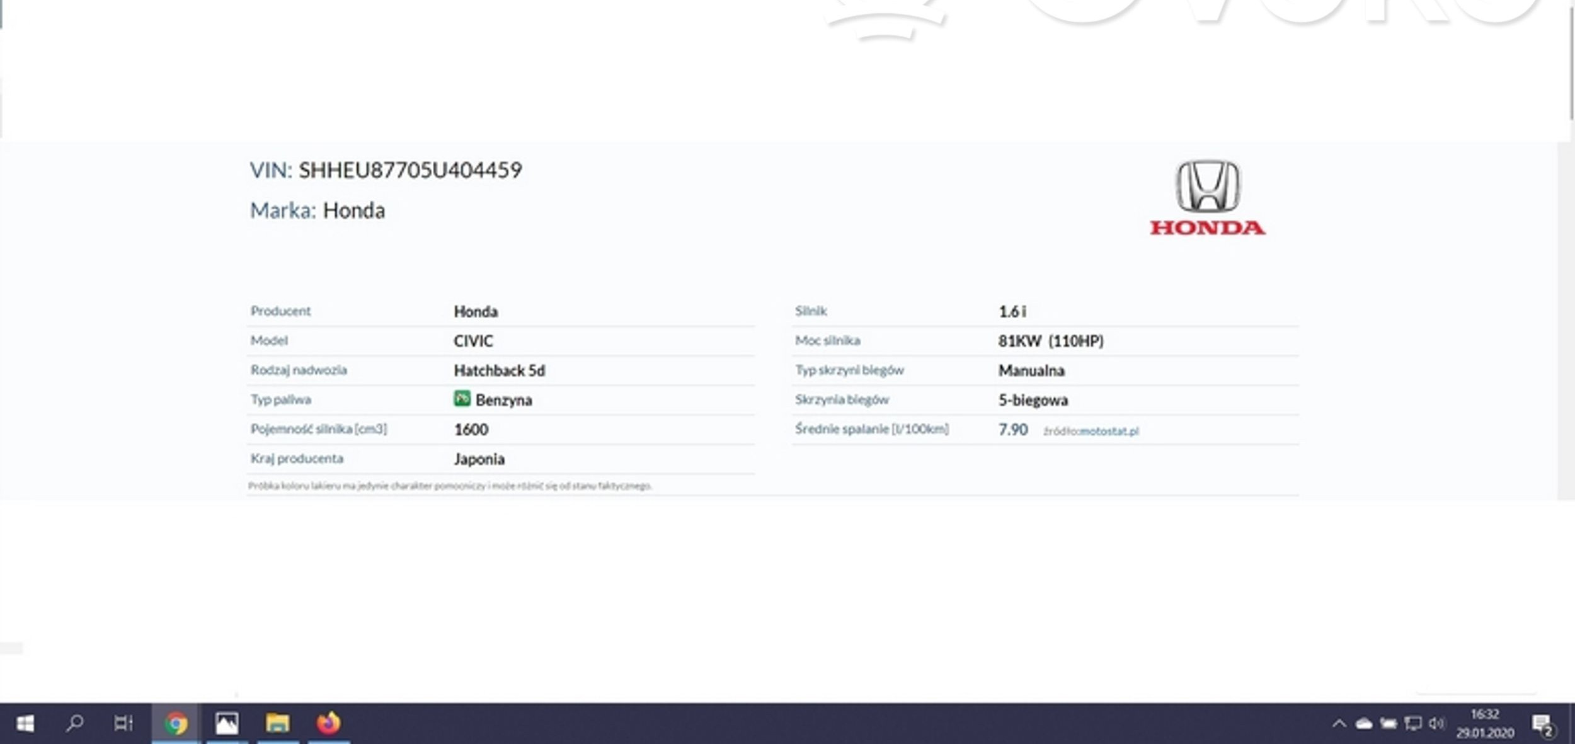
Task: Follow the motostat.pl source link
Action: (x=1109, y=431)
